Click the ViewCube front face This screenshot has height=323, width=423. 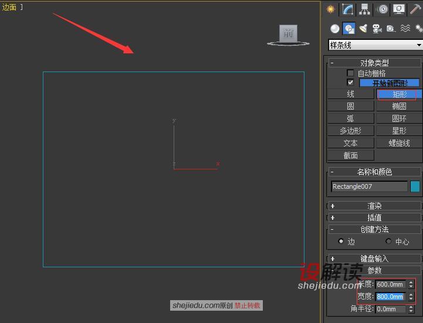[x=287, y=33]
